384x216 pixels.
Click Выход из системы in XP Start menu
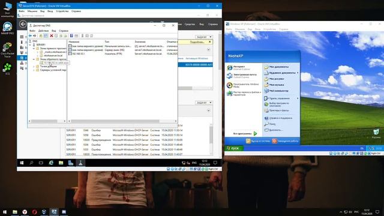258,141
